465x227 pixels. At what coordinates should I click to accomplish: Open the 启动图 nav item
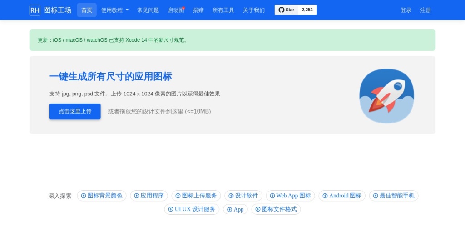click(x=176, y=10)
